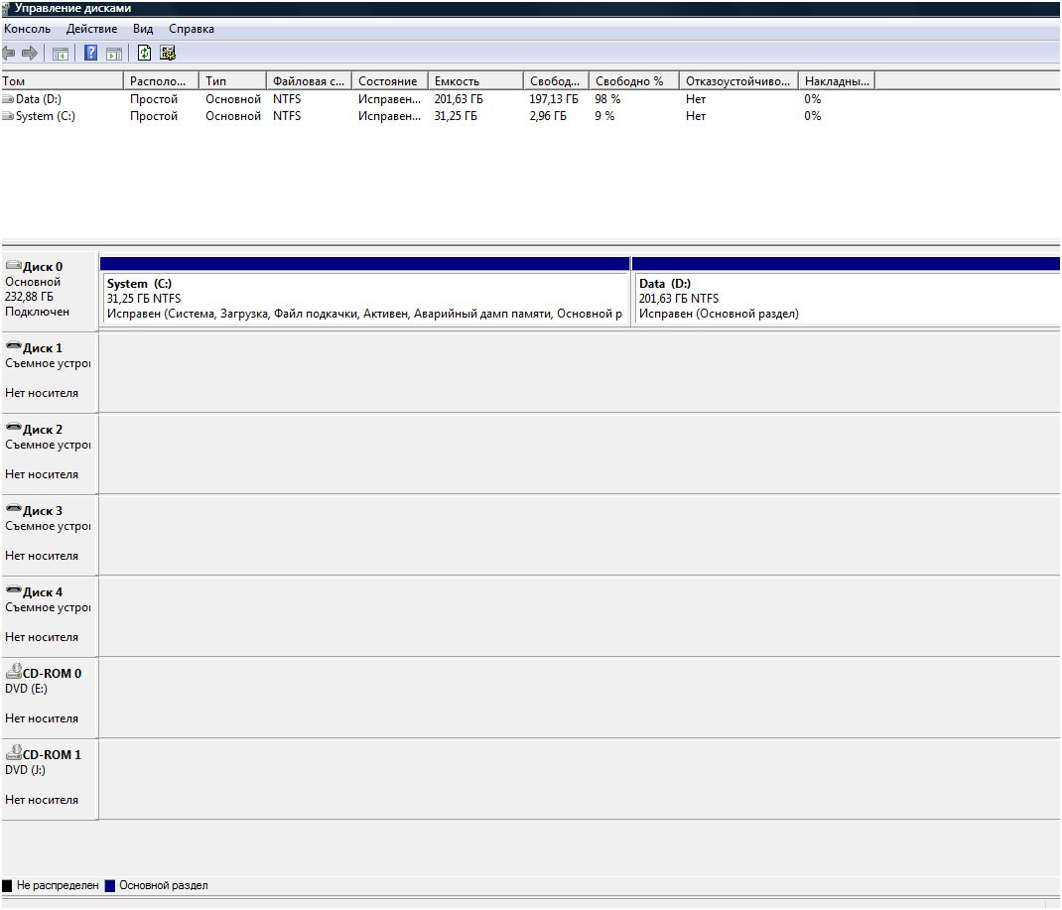This screenshot has width=1062, height=910.
Task: Click the System (C:) volume drive icon
Action: coord(8,116)
